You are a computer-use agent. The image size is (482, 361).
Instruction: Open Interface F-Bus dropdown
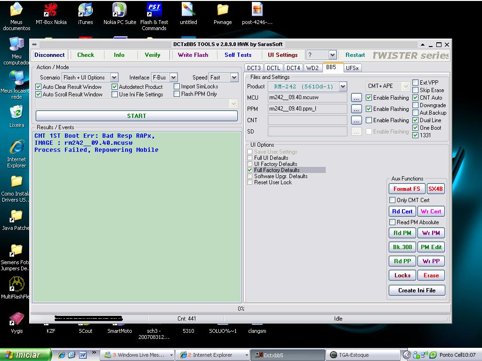tap(173, 78)
